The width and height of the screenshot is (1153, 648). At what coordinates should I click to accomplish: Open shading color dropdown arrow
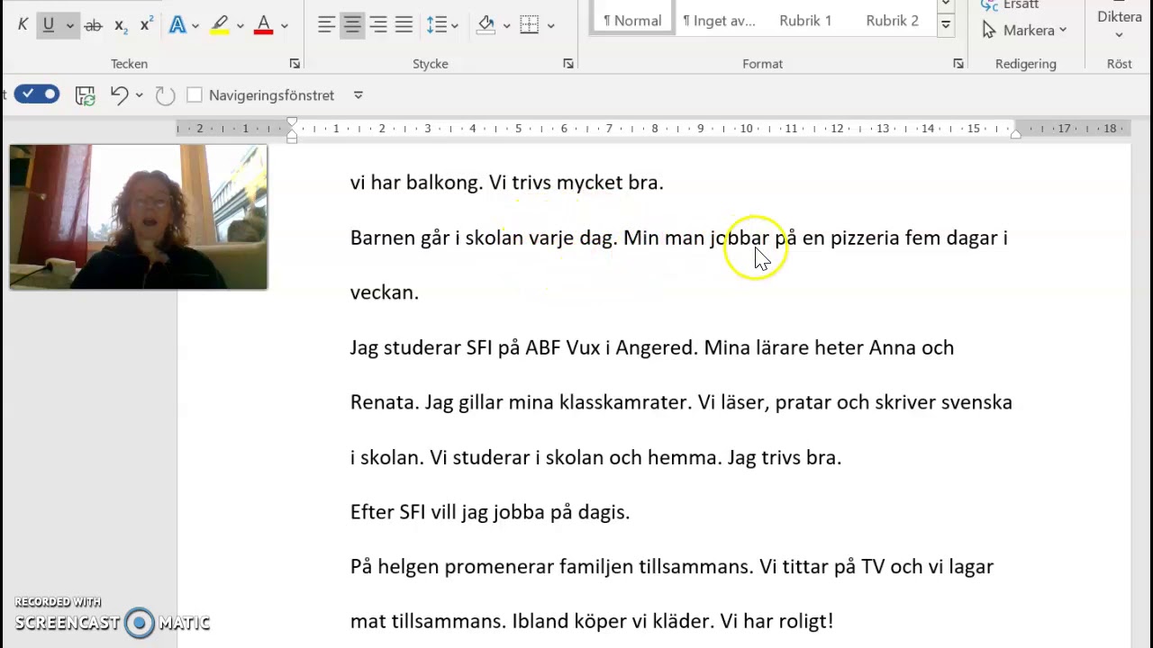coord(506,25)
